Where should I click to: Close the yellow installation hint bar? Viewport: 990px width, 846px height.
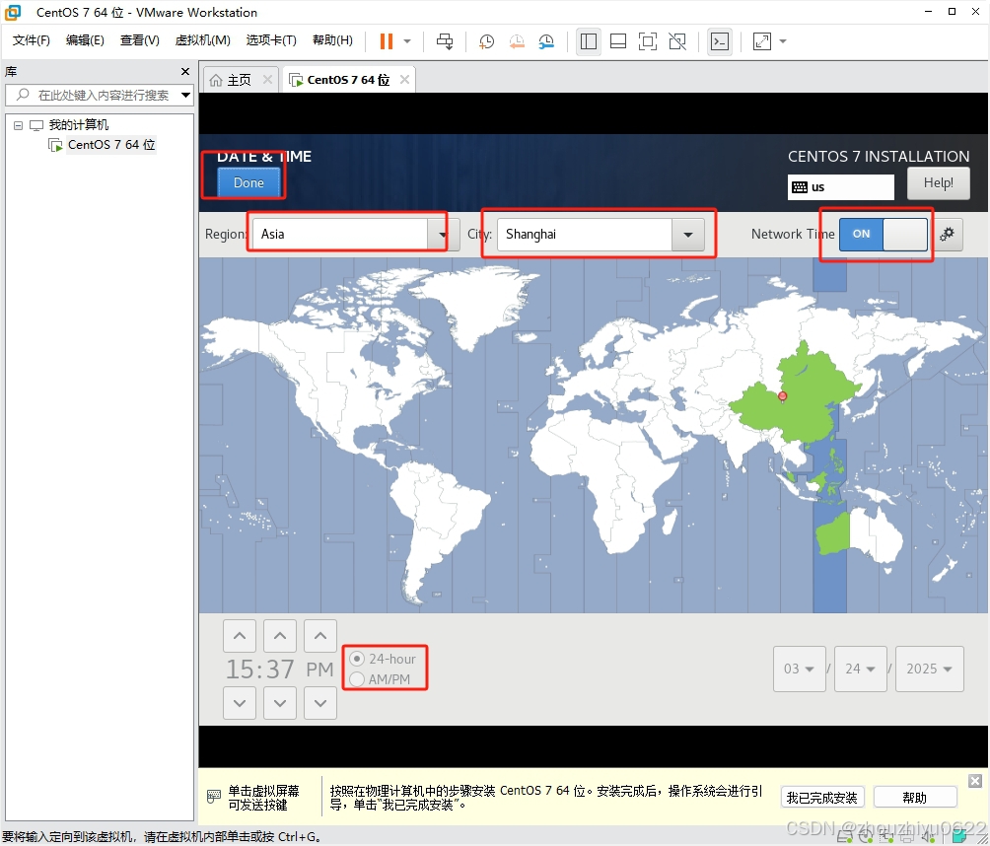pyautogui.click(x=975, y=781)
